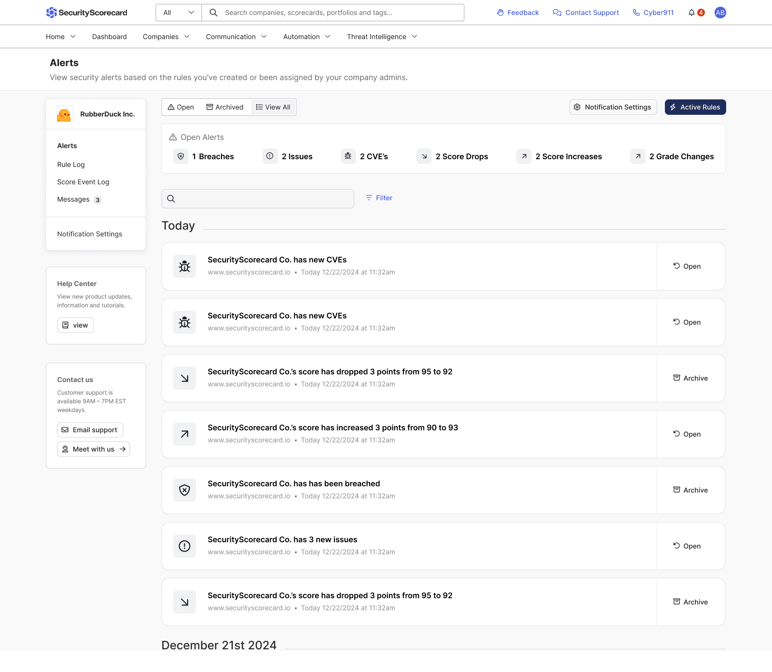This screenshot has height=672, width=772.
Task: Click top-right Notification Settings button
Action: click(x=613, y=107)
